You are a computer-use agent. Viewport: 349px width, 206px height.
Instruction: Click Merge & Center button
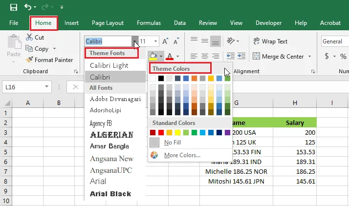[278, 57]
